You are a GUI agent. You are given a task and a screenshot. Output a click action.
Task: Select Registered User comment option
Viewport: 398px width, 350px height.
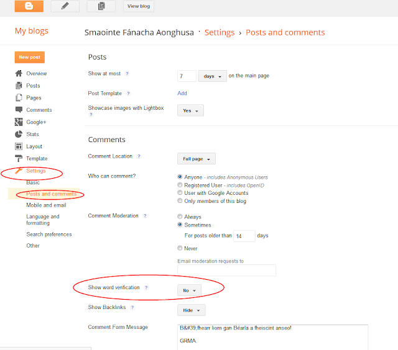click(x=180, y=185)
